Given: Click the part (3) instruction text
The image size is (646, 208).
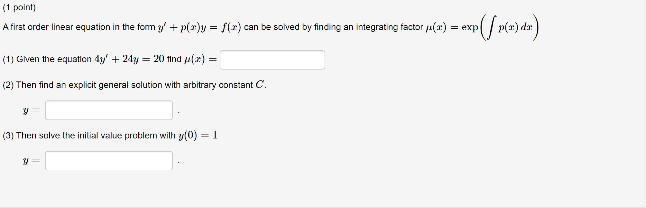Looking at the screenshot, I should coord(109,135).
